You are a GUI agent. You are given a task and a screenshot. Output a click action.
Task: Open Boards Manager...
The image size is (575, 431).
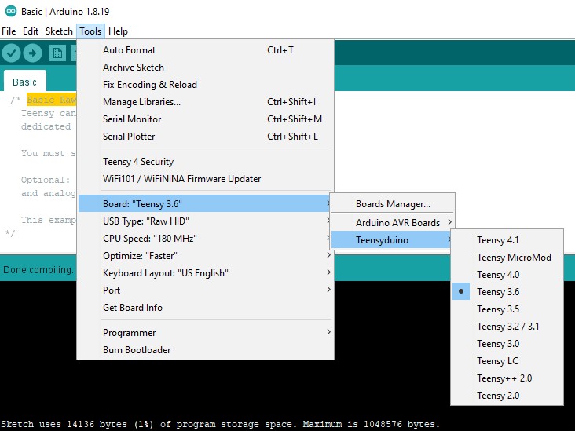point(393,204)
